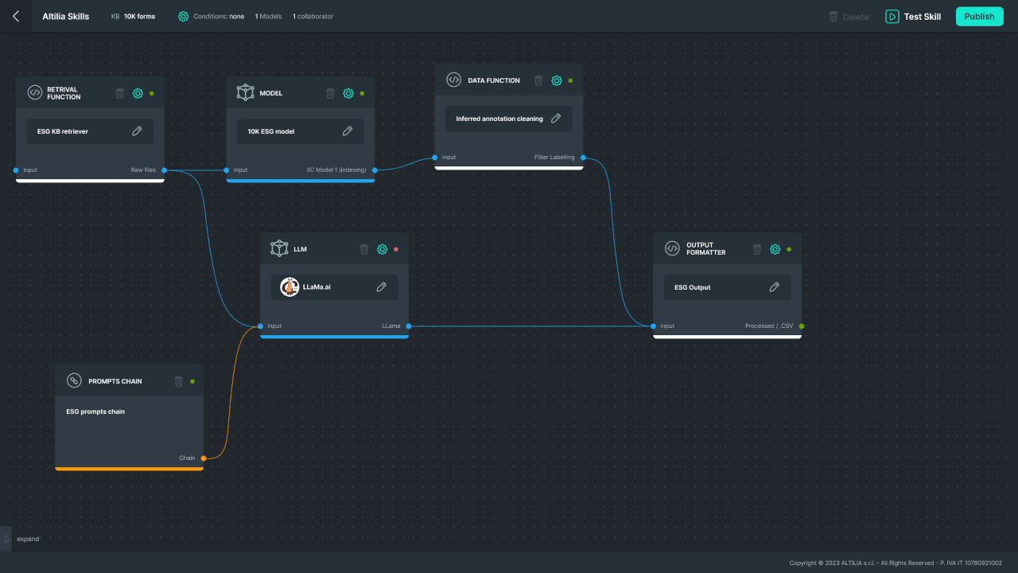
Task: Edit the ESG KB retriever entry
Action: point(137,131)
